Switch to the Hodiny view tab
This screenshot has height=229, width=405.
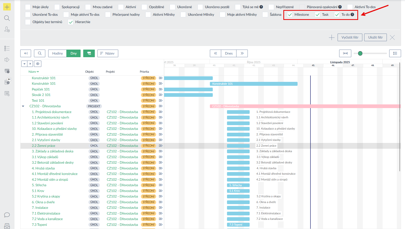57,53
